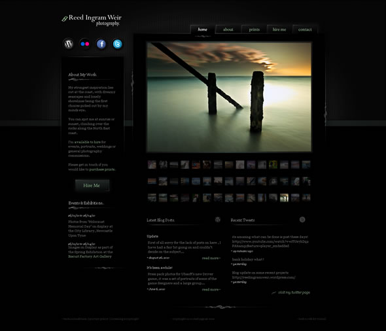Click the green pen logo icon
The image size is (386, 331).
coord(65,19)
